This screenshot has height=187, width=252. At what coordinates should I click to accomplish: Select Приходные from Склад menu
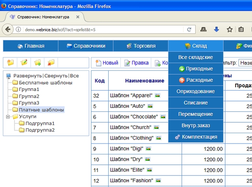tap(196, 69)
